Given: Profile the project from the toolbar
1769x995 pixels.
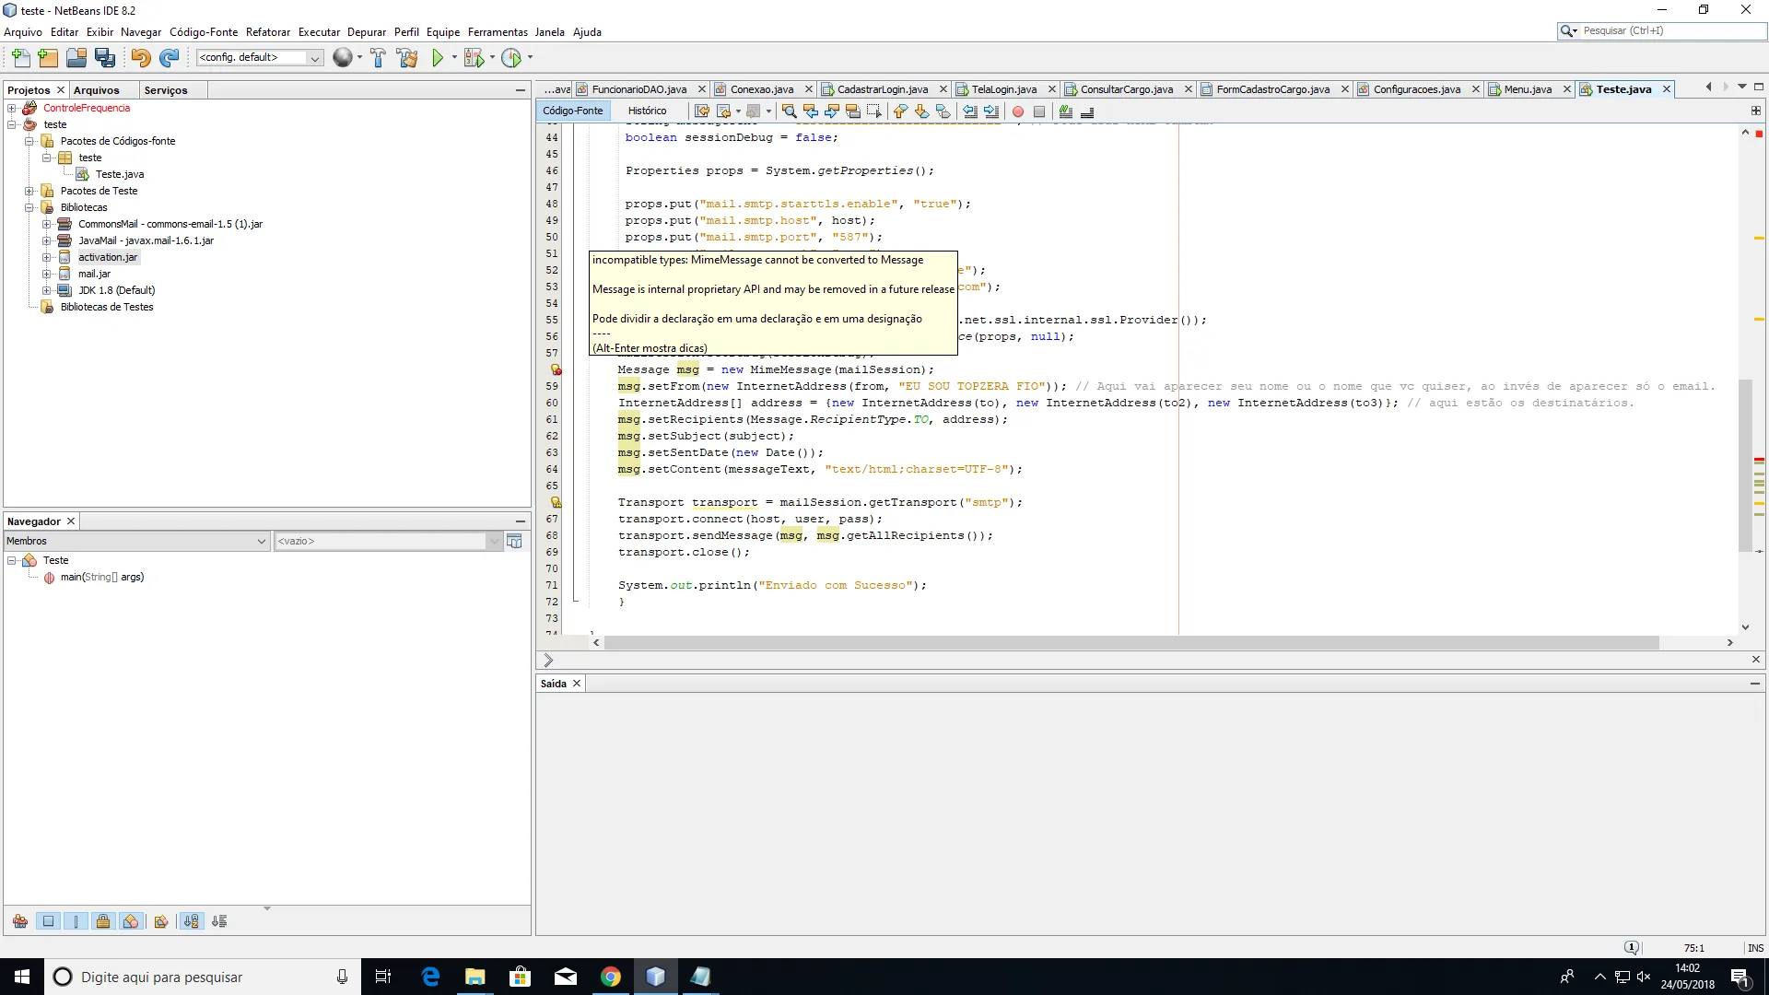Looking at the screenshot, I should 511,58.
